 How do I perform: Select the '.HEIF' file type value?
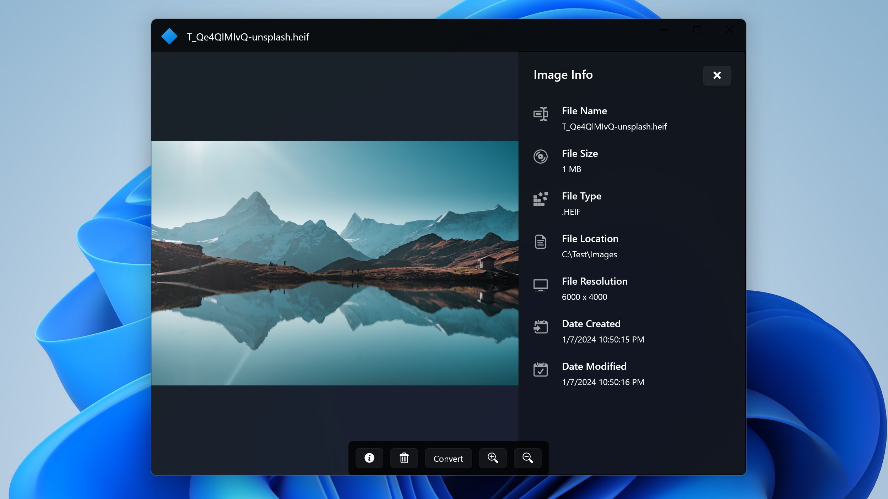coord(571,212)
